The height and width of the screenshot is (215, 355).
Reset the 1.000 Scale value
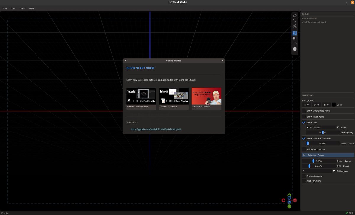point(348,161)
